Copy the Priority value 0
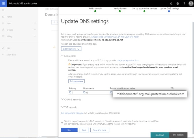This screenshot has height=138, width=194. click(x=70, y=92)
